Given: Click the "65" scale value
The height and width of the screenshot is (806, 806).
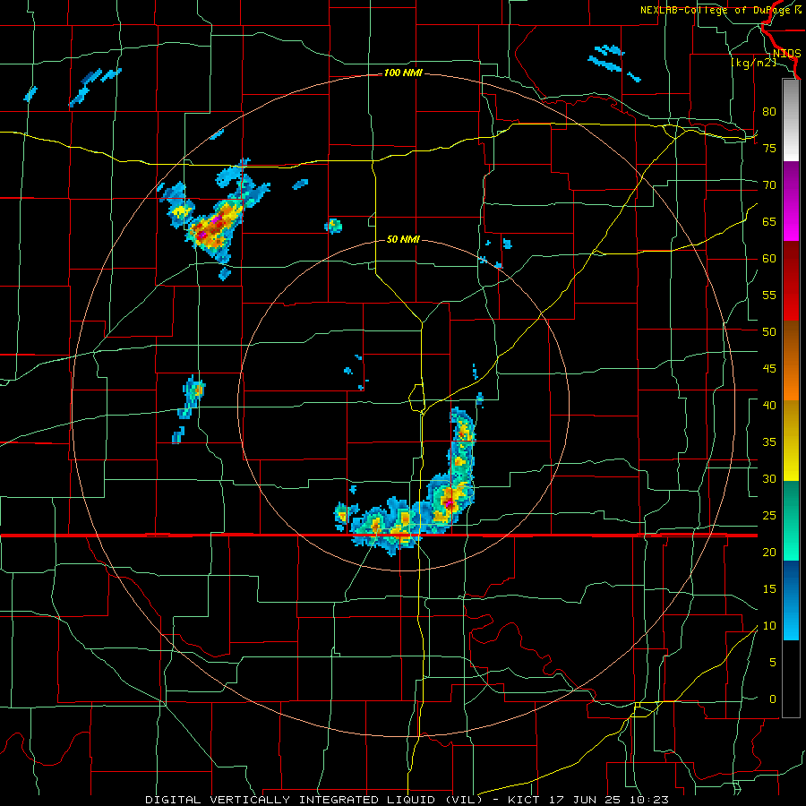Looking at the screenshot, I should (769, 221).
